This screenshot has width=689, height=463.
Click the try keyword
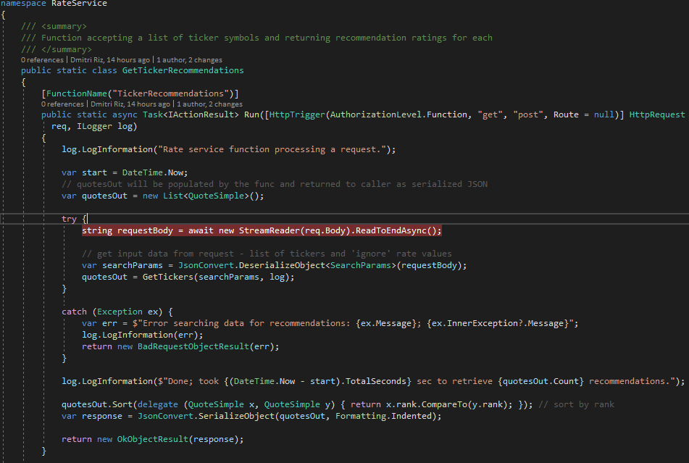point(69,220)
